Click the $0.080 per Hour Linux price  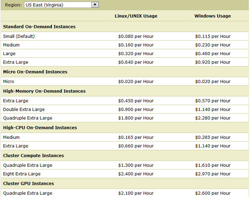136,36
